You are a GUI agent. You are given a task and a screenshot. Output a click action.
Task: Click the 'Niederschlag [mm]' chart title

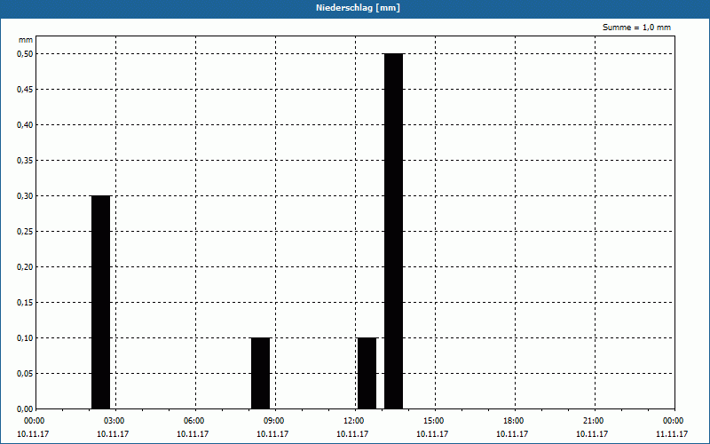[x=358, y=8]
